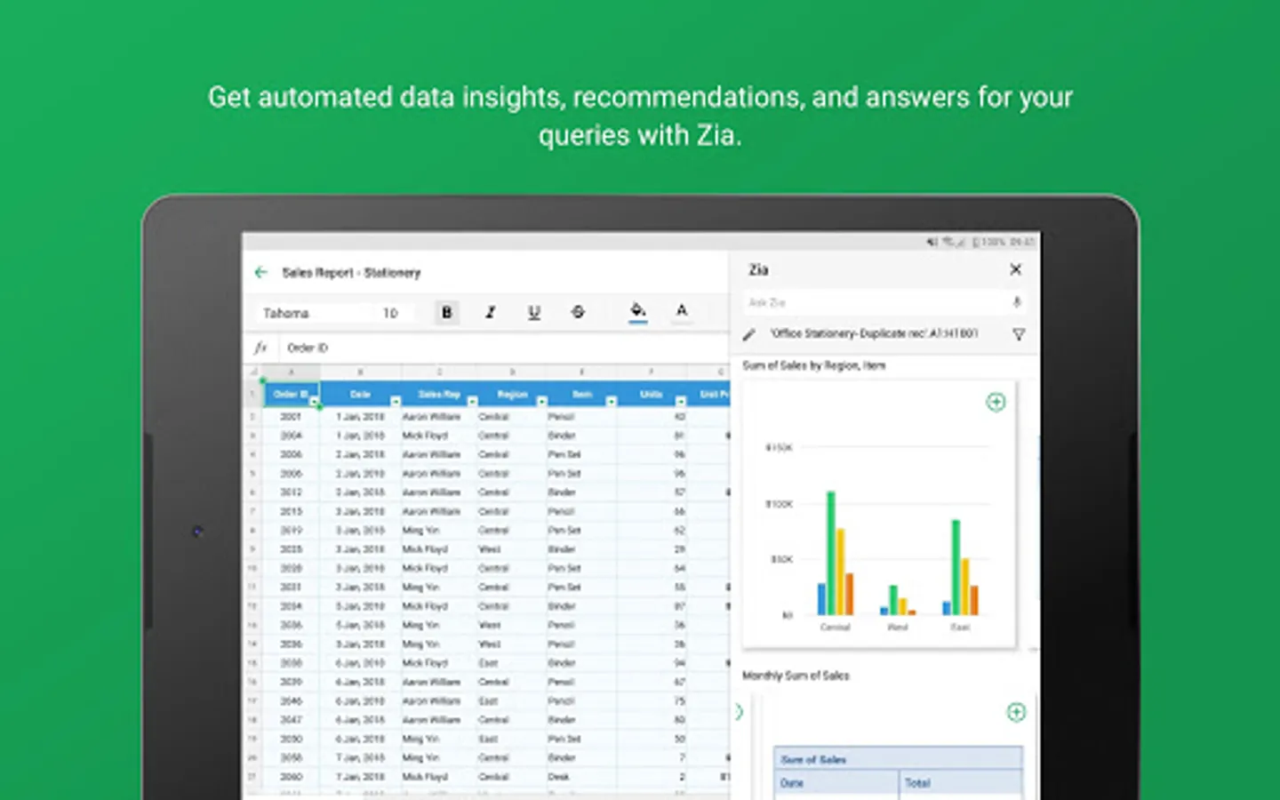1280x800 pixels.
Task: Select West region in order 2025 row
Action: click(512, 549)
